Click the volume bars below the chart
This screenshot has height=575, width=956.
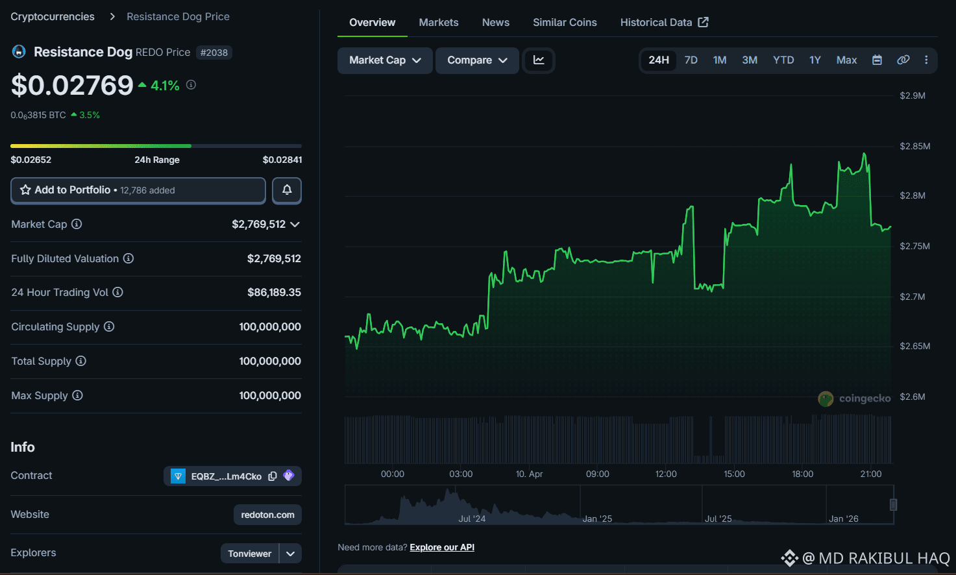click(x=618, y=439)
